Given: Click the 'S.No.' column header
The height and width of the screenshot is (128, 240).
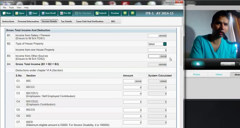Looking at the screenshot, I should (19, 76).
